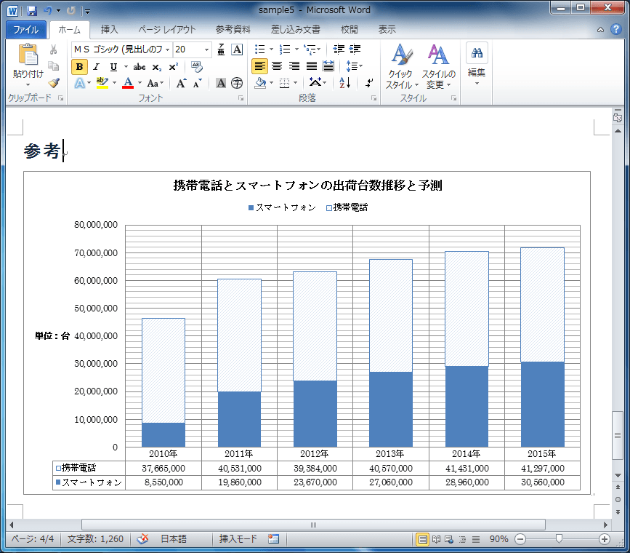Save the document from the Quick Access Toolbar
Viewport: 630px width, 553px height.
(31, 10)
